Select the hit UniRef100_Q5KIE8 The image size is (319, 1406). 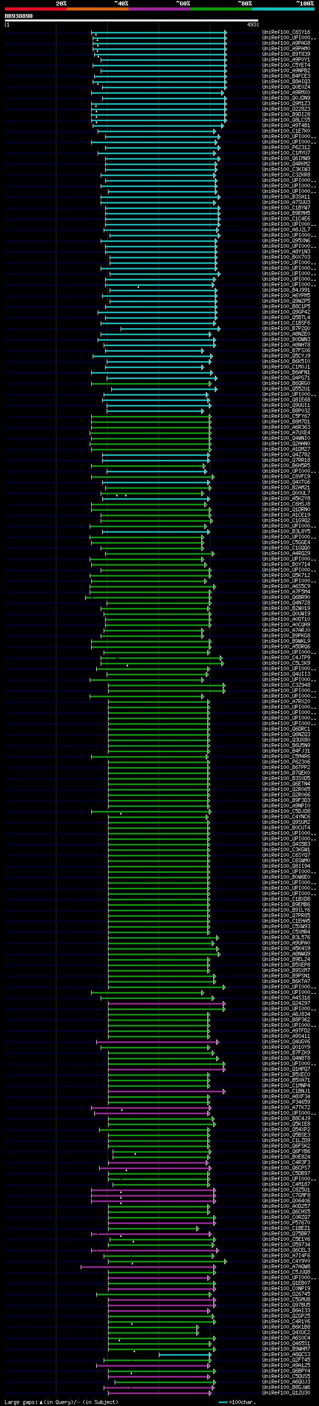coord(286,1124)
